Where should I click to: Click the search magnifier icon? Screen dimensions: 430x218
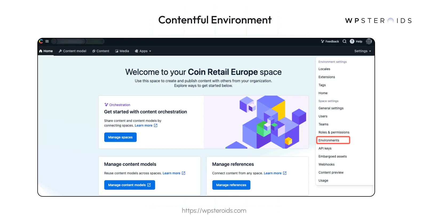pos(344,41)
